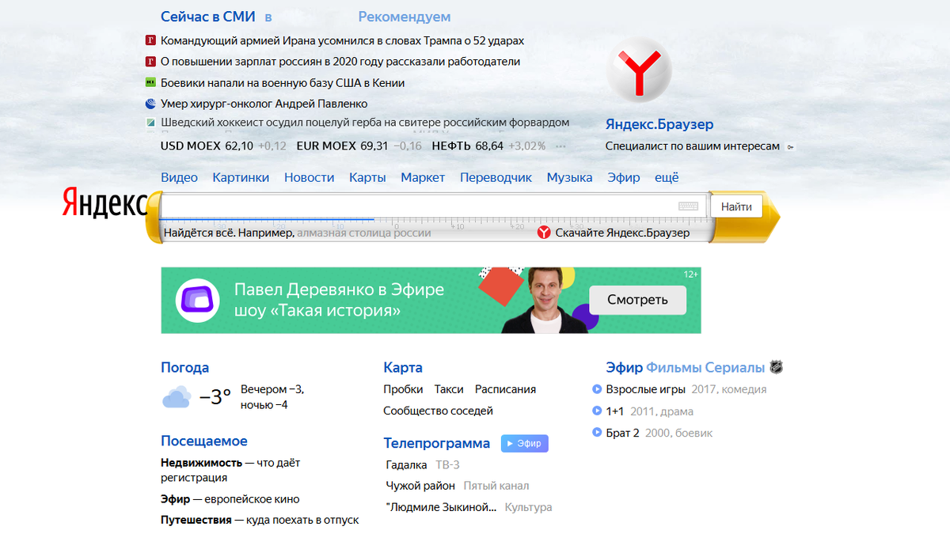The width and height of the screenshot is (950, 534).
Task: Click the Смотреть button on the banner
Action: point(637,300)
